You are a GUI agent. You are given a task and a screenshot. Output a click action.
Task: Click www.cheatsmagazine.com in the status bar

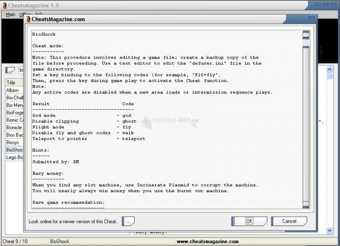[207, 241]
